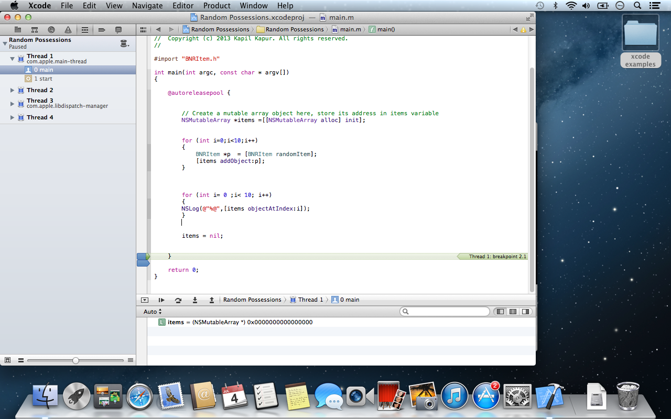The image size is (671, 419).
Task: Toggle the breakpoint at return 0 line
Action: tap(143, 263)
